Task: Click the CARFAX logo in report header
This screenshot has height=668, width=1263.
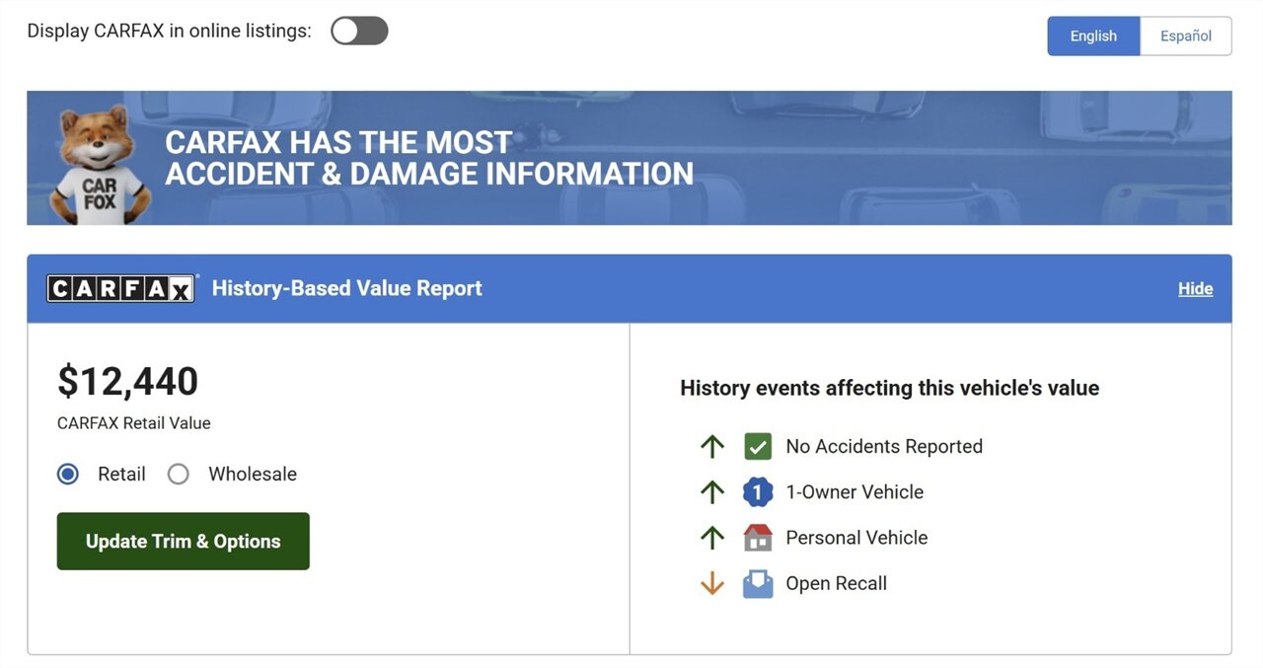Action: click(x=121, y=288)
